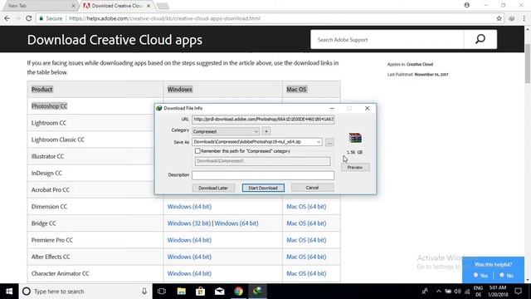531x299 pixels.
Task: Click the Preview button in dialog
Action: point(355,168)
